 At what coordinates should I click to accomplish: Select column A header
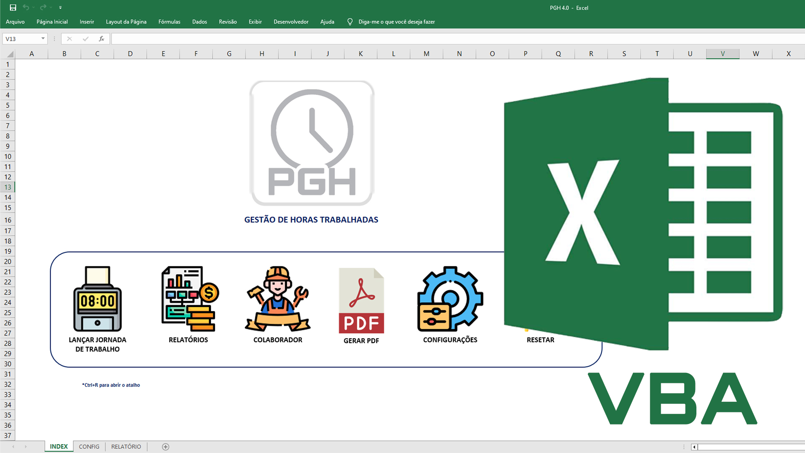31,54
